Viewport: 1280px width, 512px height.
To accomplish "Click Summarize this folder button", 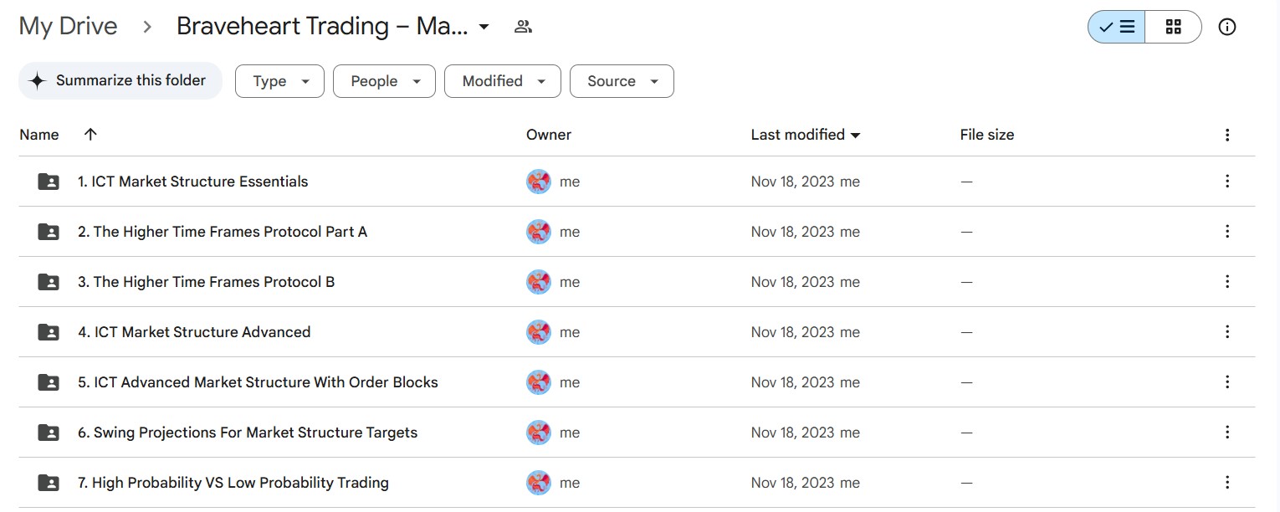I will pyautogui.click(x=120, y=80).
